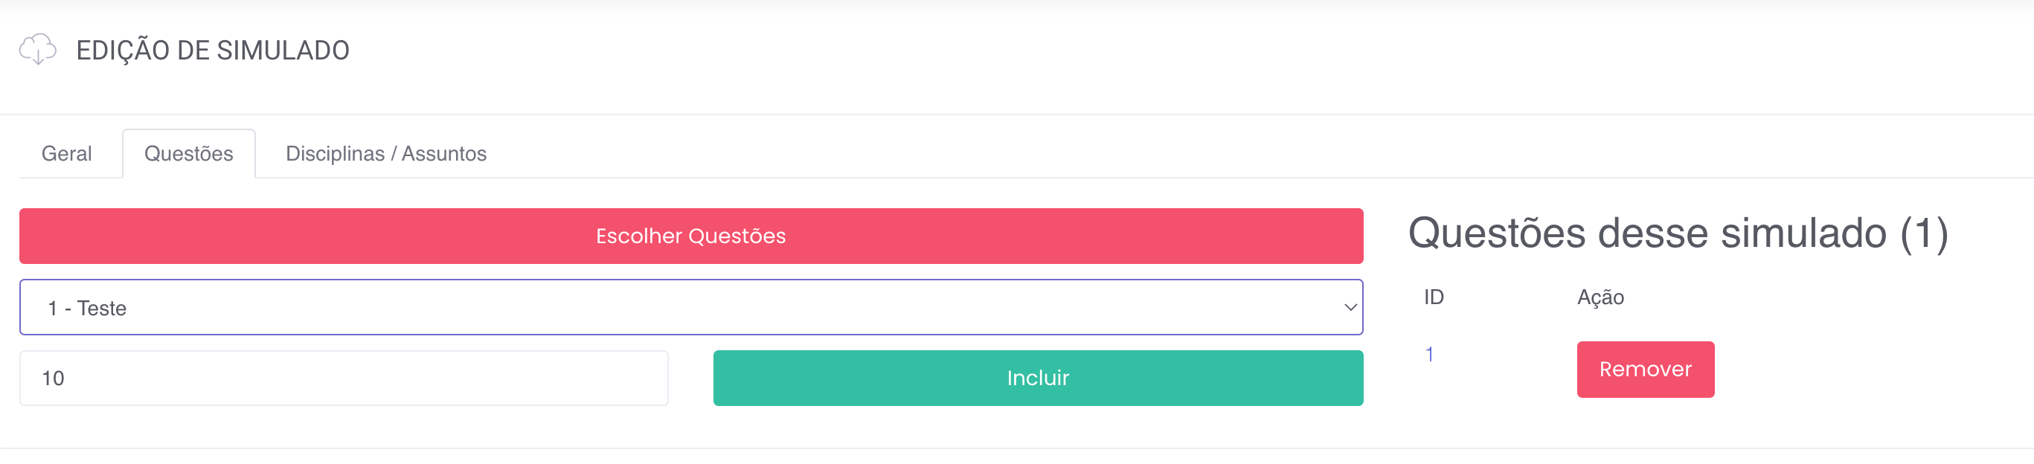Click the cloud download icon

click(37, 49)
